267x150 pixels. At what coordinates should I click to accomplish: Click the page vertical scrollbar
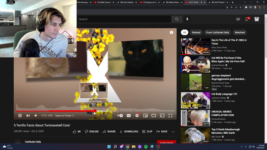266,36
